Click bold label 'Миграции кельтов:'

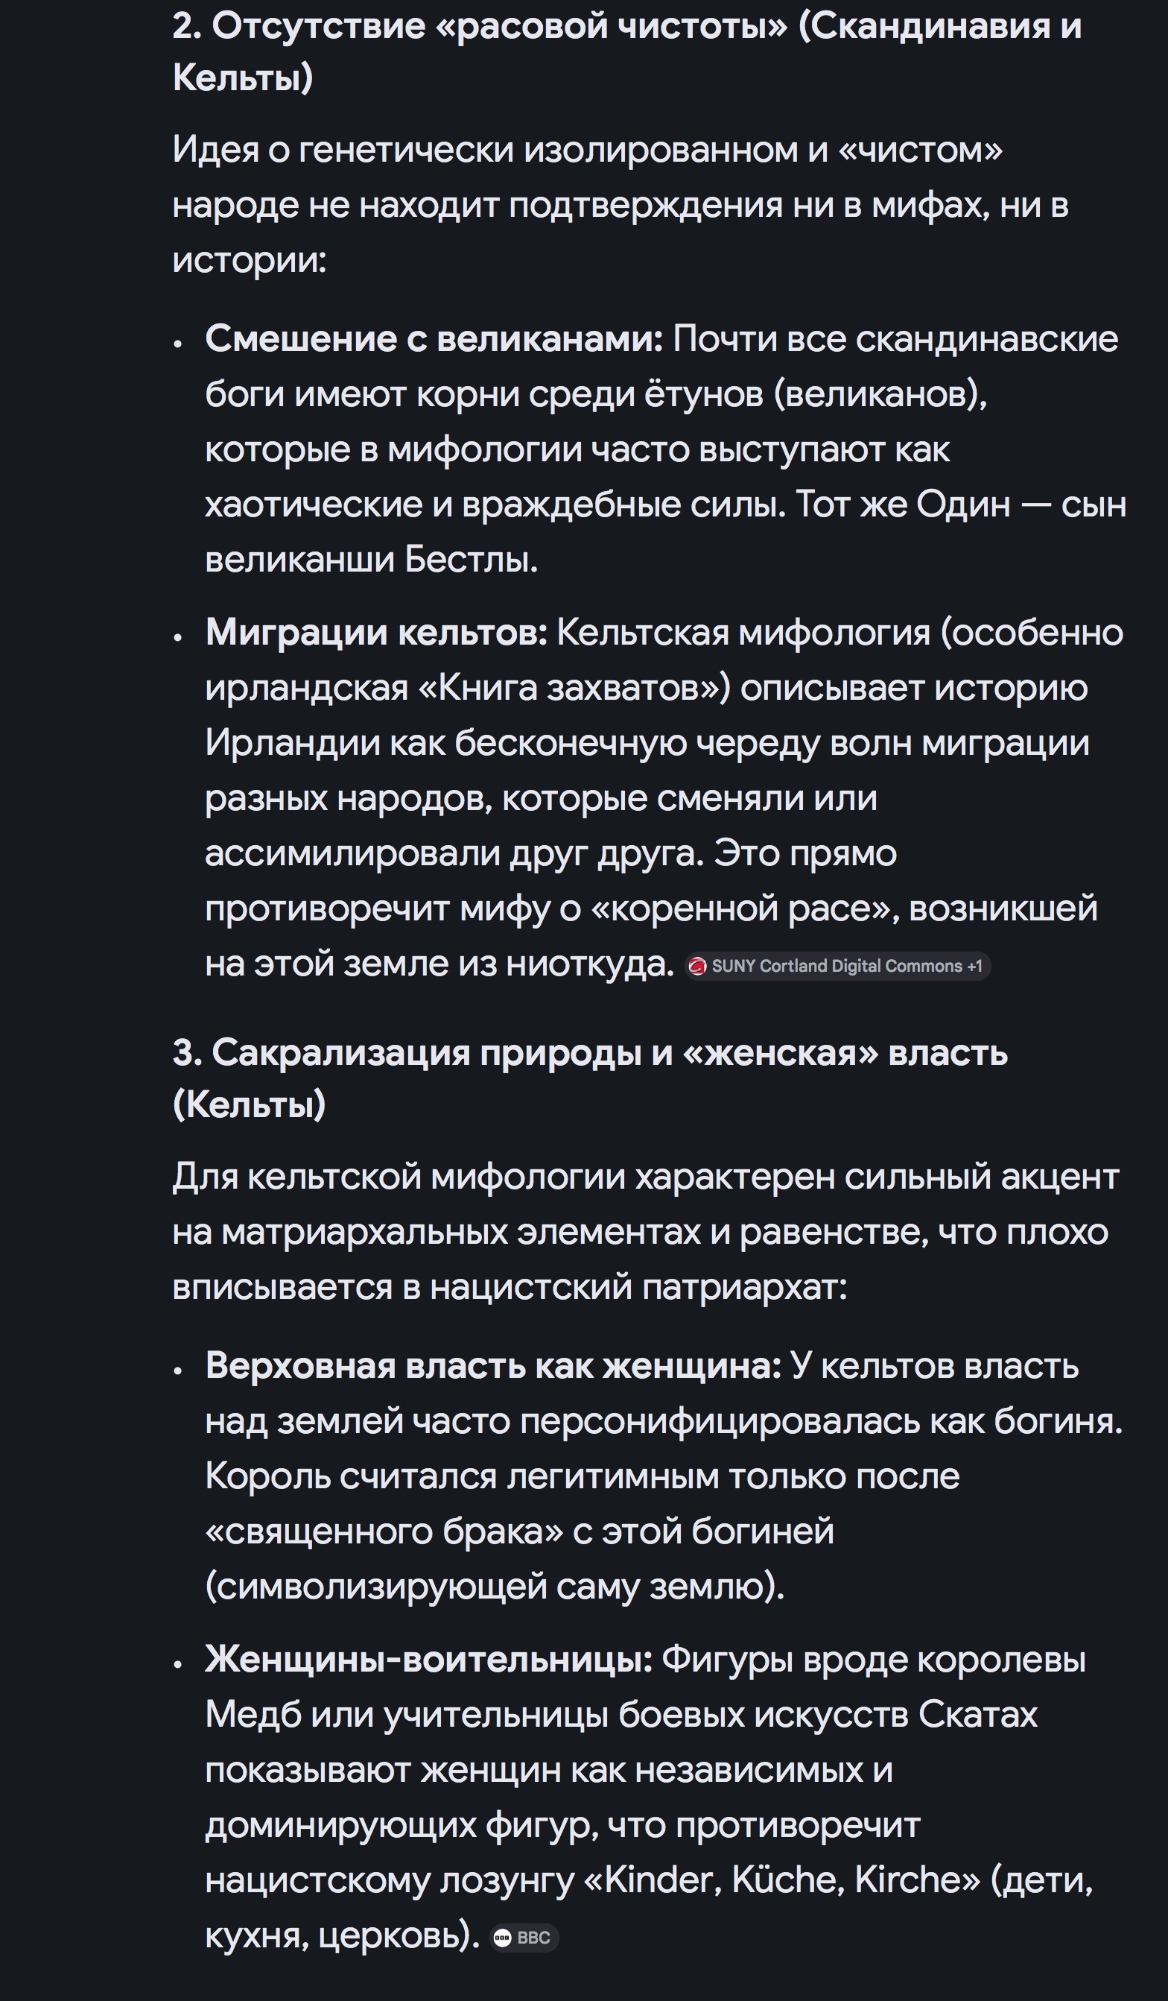point(376,633)
